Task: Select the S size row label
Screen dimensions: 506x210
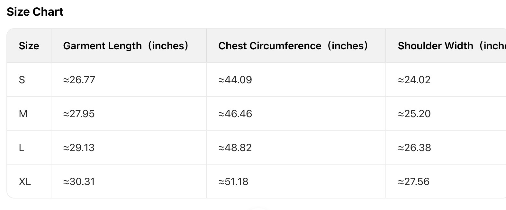Action: pos(22,80)
